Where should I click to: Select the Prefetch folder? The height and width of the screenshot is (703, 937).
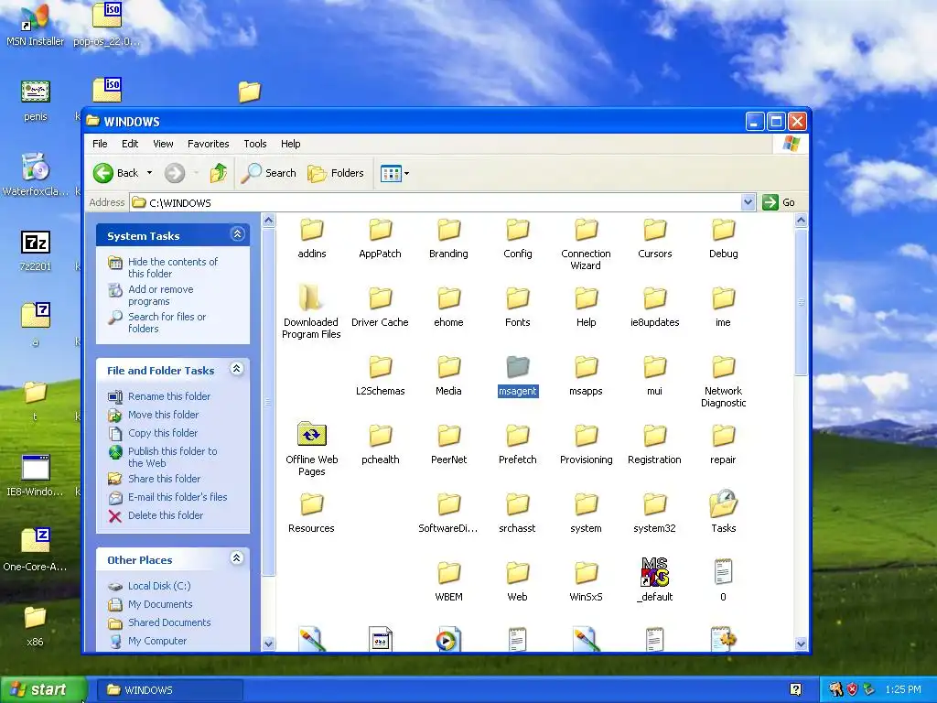click(x=518, y=444)
